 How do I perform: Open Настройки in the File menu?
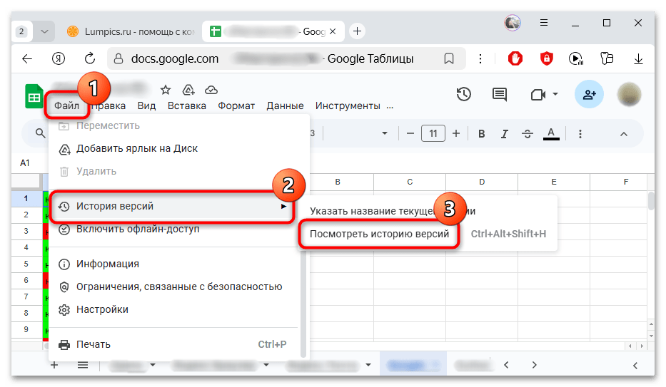coord(103,310)
